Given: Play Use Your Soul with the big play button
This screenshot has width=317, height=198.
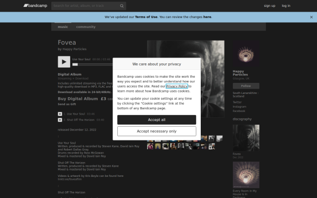Looking at the screenshot, I should click(x=64, y=62).
